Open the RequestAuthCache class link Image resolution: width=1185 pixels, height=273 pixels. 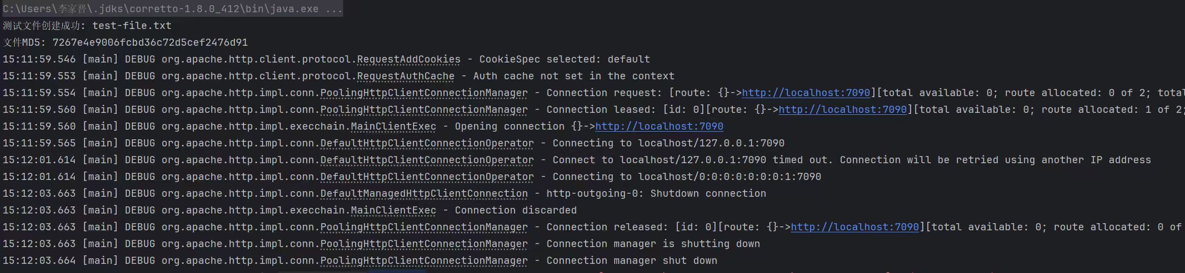pyautogui.click(x=405, y=76)
